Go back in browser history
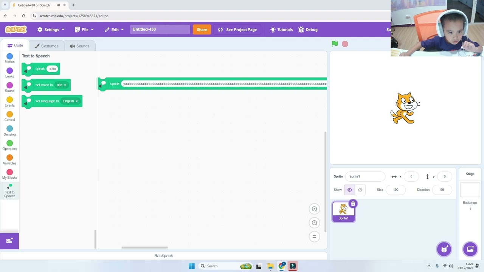Image resolution: width=484 pixels, height=272 pixels. click(x=5, y=16)
